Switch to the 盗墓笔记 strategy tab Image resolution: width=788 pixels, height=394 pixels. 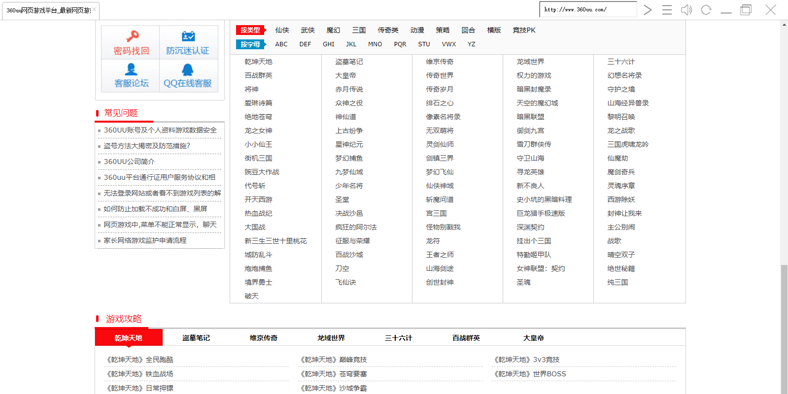click(196, 338)
